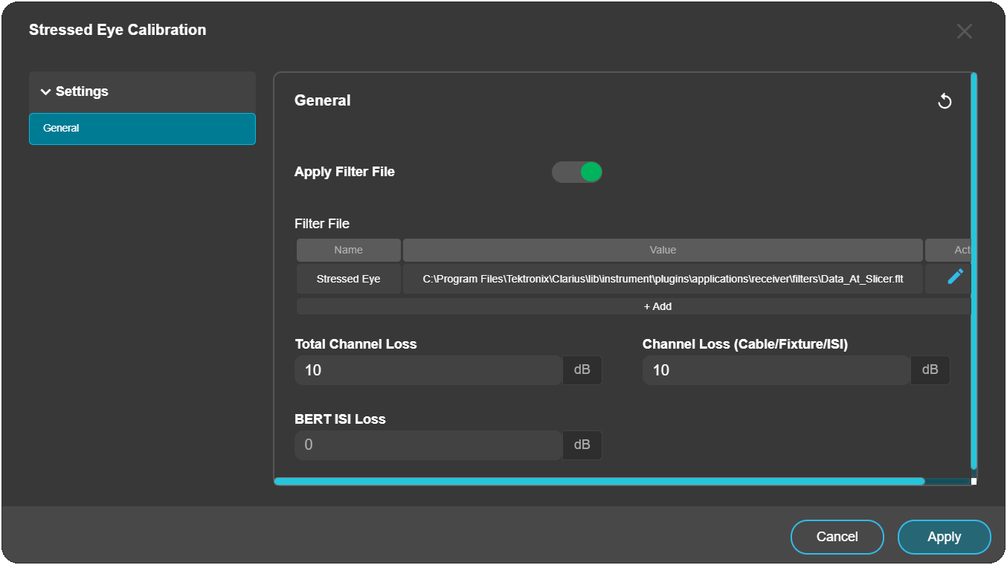Click the Total Channel Loss input field
This screenshot has width=1007, height=565.
point(428,370)
